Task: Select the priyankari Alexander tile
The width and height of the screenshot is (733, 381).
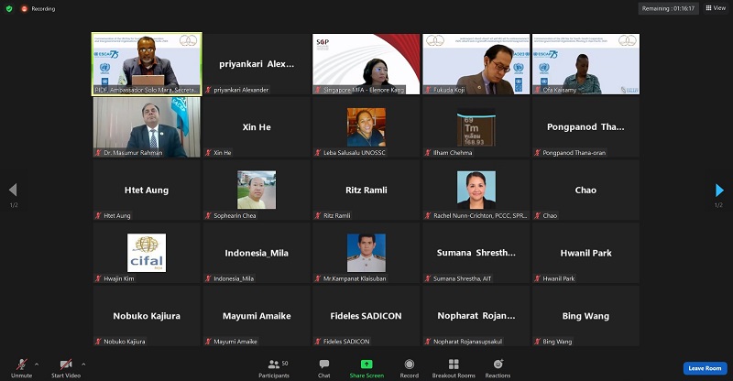Action: tap(257, 64)
